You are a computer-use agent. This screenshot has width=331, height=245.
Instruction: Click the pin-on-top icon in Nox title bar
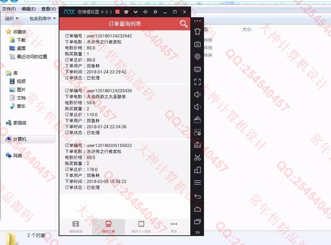(145, 12)
